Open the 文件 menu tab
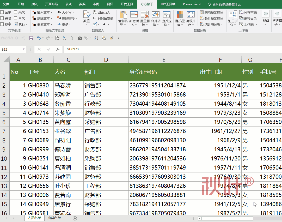Viewport: 282px width, 222px height. 6,4
